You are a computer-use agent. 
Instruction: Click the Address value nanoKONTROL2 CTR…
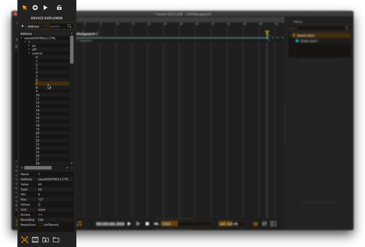(x=55, y=179)
